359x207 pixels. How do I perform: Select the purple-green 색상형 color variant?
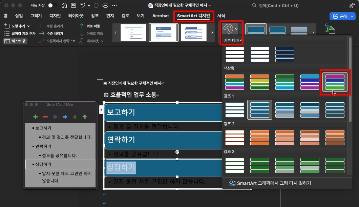point(335,82)
